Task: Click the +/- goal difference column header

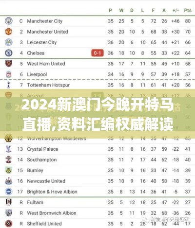Action: 175,10
